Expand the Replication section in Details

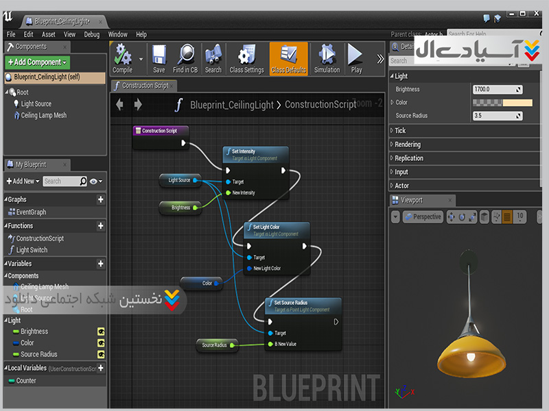[x=409, y=158]
